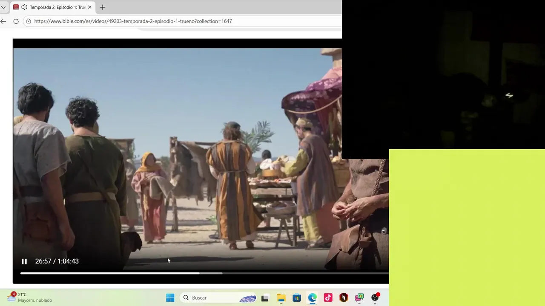Open Microsoft Store from the taskbar

click(x=297, y=297)
